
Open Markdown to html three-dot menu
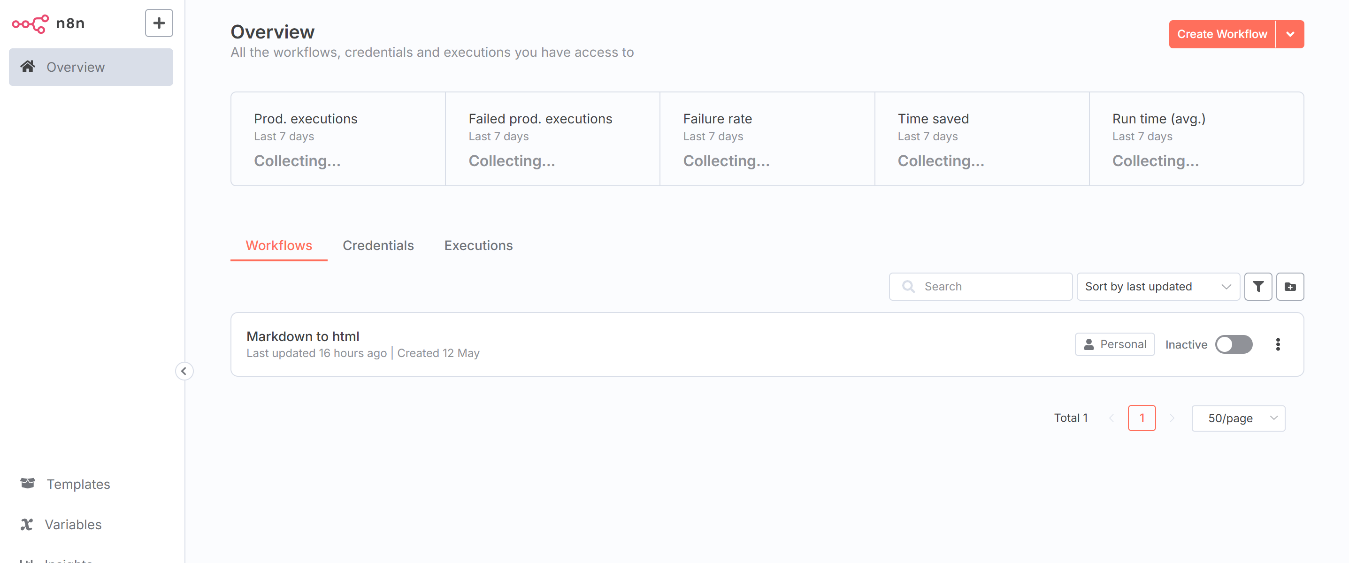1278,344
